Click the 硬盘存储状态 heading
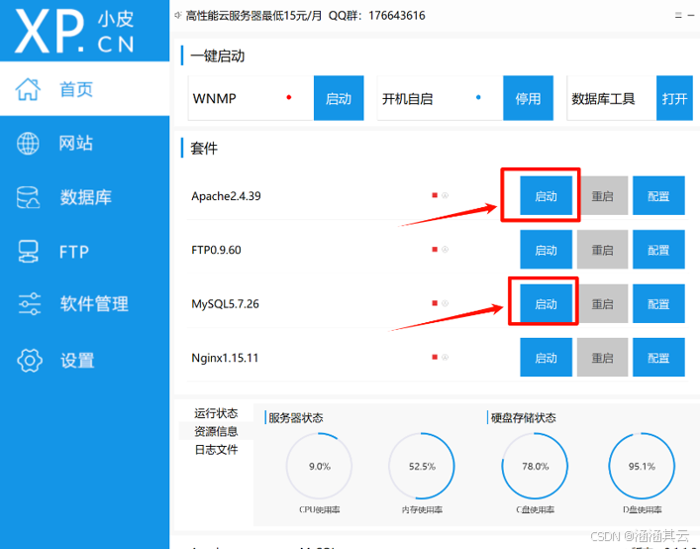This screenshot has width=700, height=549. pos(523,417)
